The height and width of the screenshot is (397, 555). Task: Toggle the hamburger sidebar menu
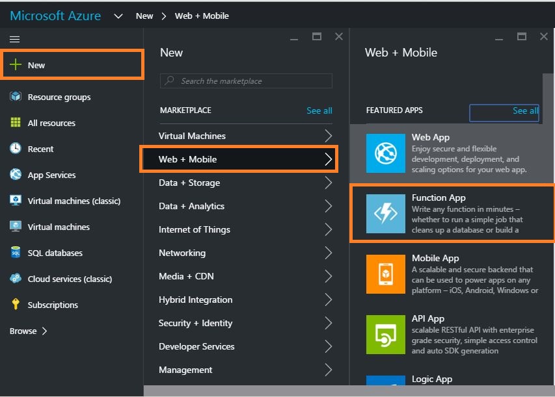point(14,39)
